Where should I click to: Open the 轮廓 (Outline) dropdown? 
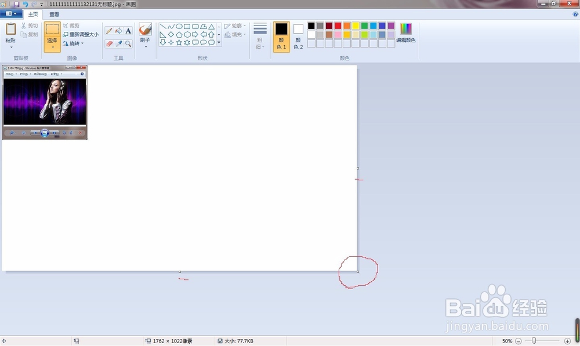(x=235, y=26)
